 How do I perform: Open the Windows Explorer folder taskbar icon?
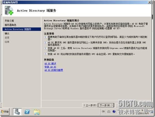(x=37, y=112)
